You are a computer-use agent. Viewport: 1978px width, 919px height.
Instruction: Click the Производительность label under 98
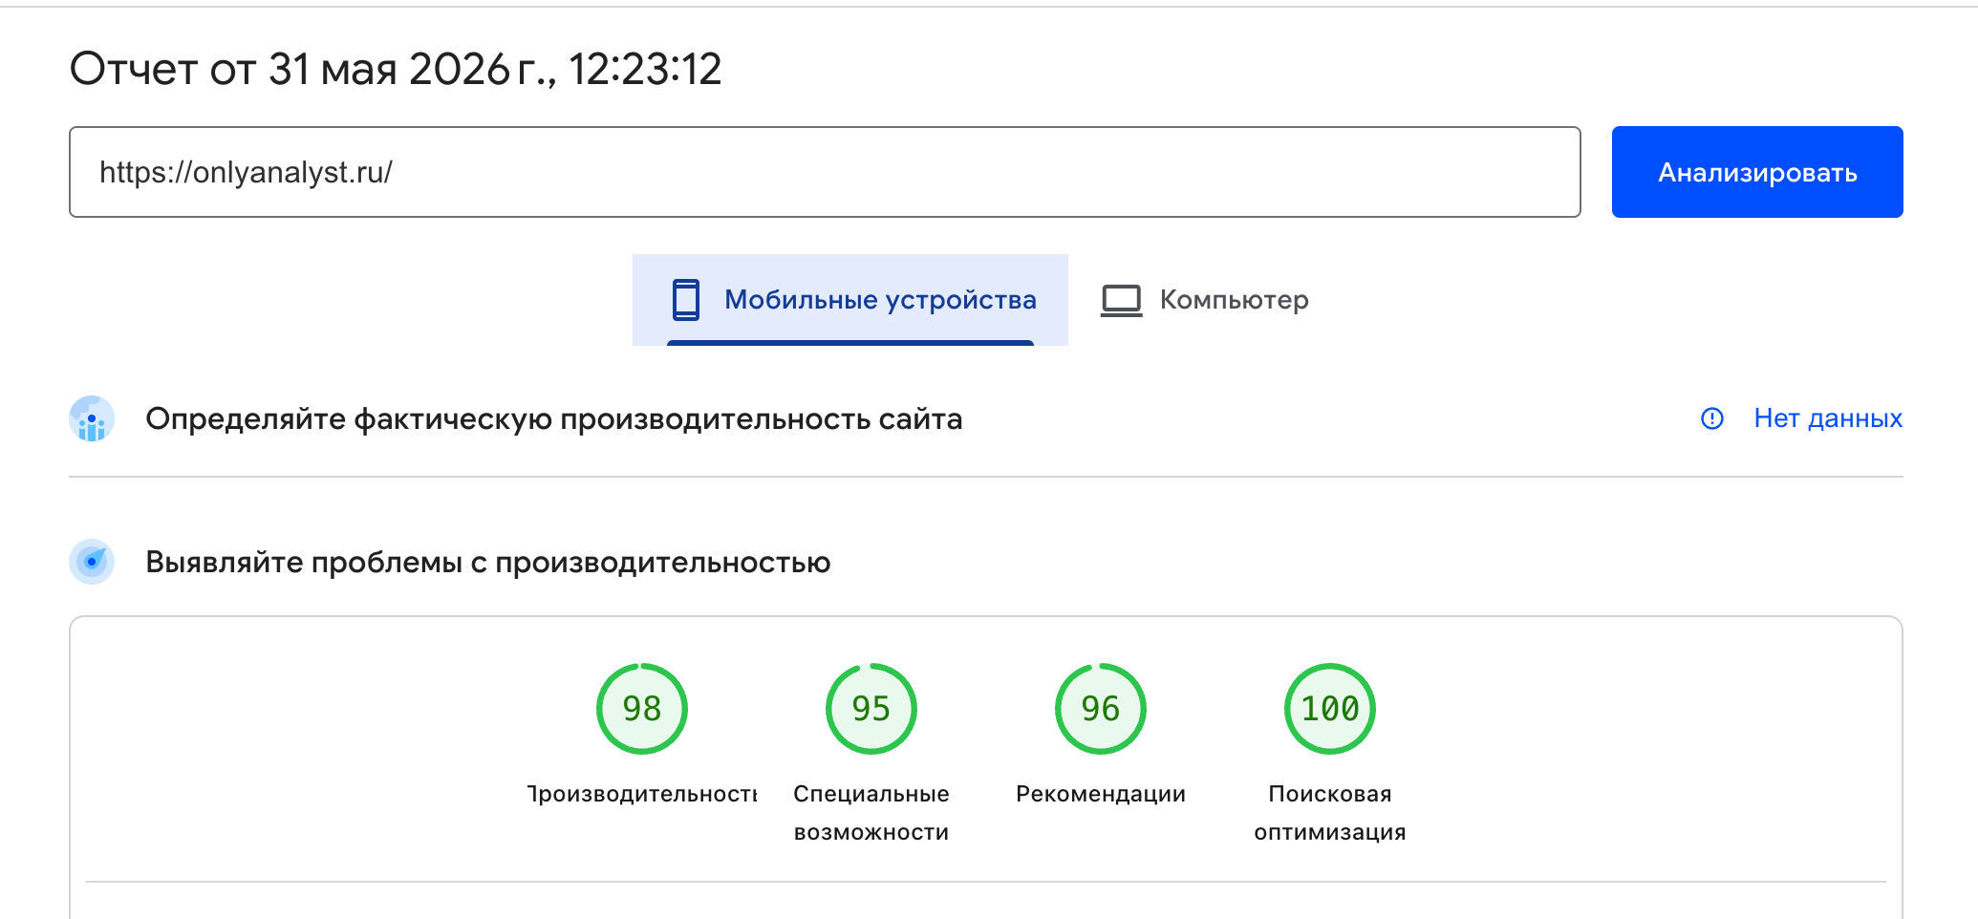[x=642, y=794]
